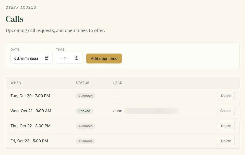Focus the Time input field
The width and height of the screenshot is (245, 155).
click(69, 58)
